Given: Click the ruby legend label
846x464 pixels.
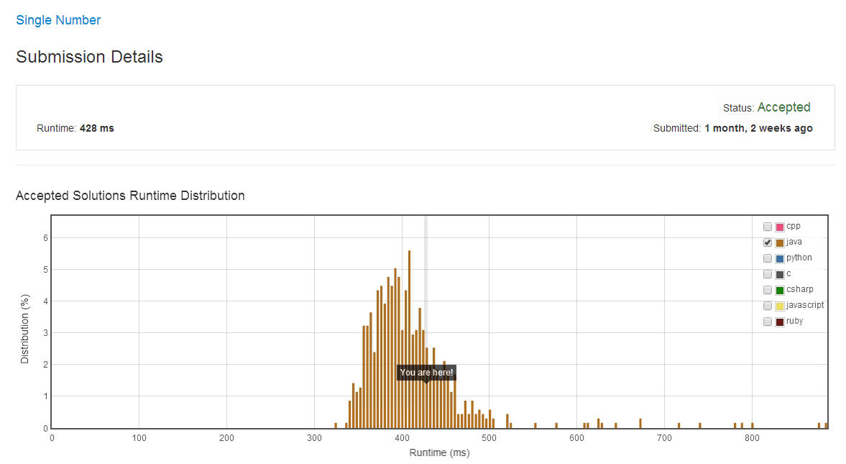Looking at the screenshot, I should 795,321.
